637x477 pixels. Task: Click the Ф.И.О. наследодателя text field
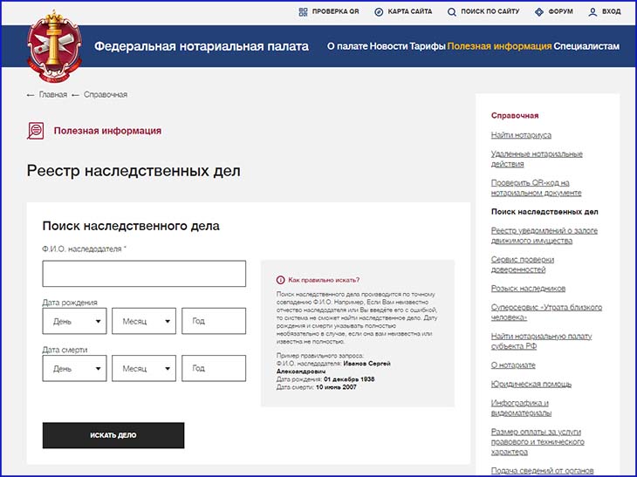click(144, 274)
